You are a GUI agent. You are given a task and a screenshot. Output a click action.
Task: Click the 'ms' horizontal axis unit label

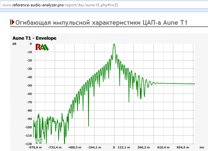coord(201,147)
